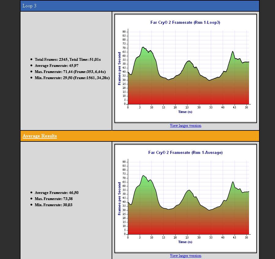Select 'Average Framerate: 46,50' line
This screenshot has height=259, width=275.
[x=57, y=193]
